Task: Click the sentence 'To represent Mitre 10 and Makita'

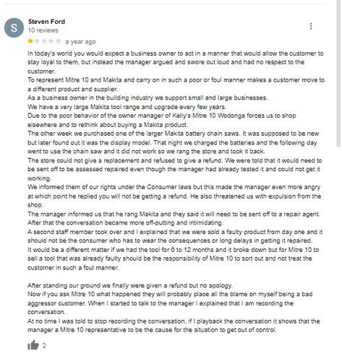Action: (x=176, y=84)
